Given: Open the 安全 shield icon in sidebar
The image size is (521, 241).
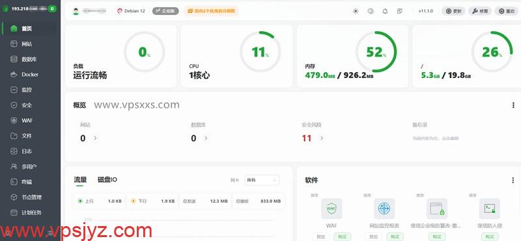Looking at the screenshot, I should [x=14, y=105].
